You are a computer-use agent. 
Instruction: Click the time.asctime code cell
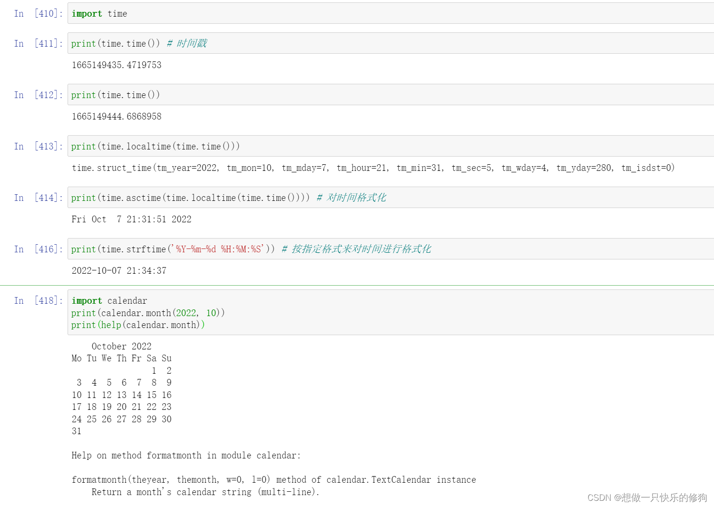click(x=190, y=198)
